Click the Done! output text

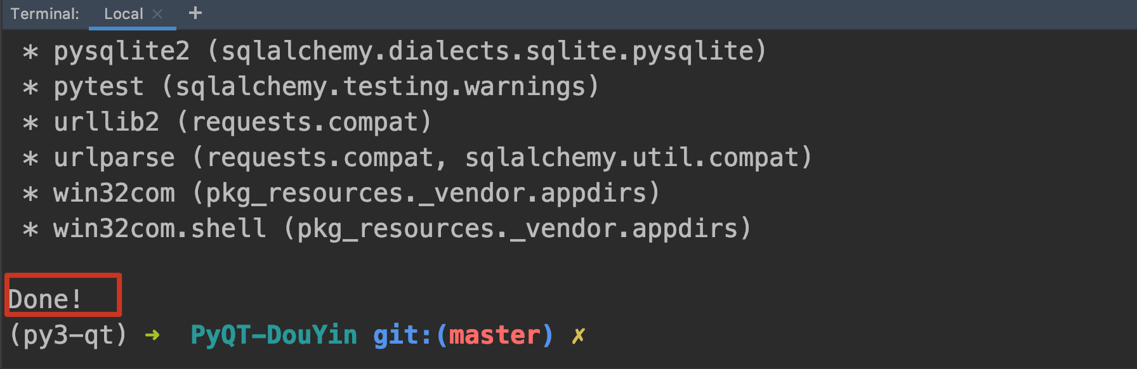(45, 299)
